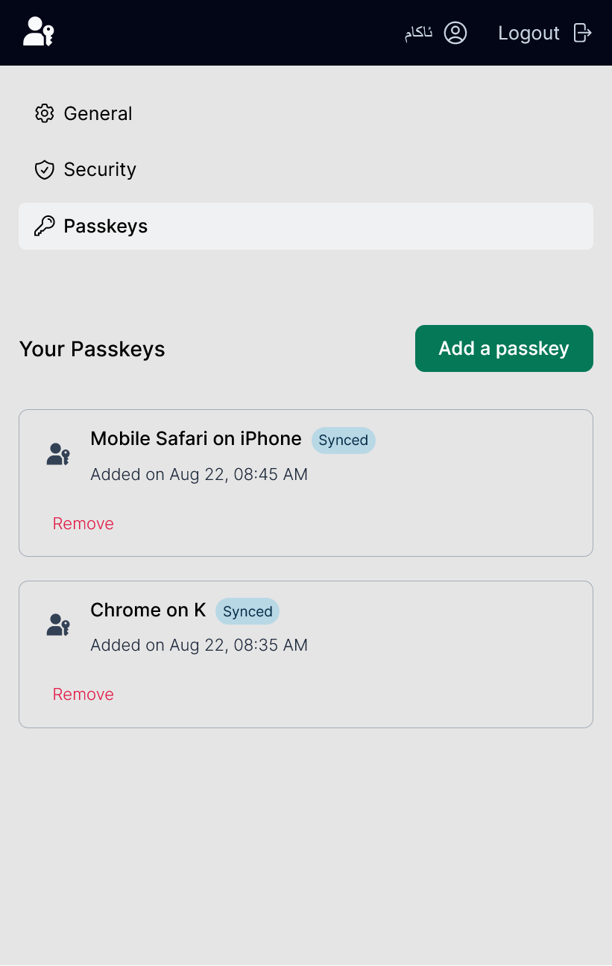Image resolution: width=612 pixels, height=966 pixels.
Task: Click the passkey icon on the Chrome on K card
Action: [x=58, y=625]
